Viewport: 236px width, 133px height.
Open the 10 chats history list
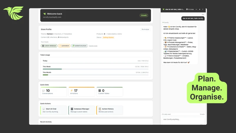pyautogui.click(x=190, y=9)
